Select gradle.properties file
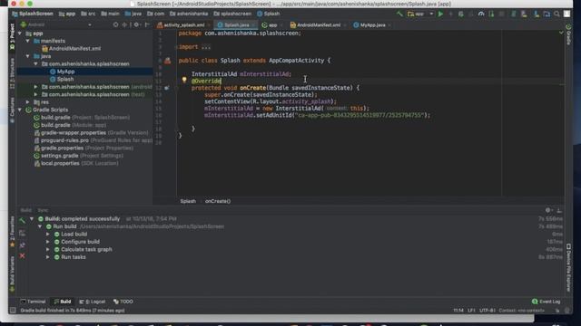The image size is (581, 326). [84, 149]
